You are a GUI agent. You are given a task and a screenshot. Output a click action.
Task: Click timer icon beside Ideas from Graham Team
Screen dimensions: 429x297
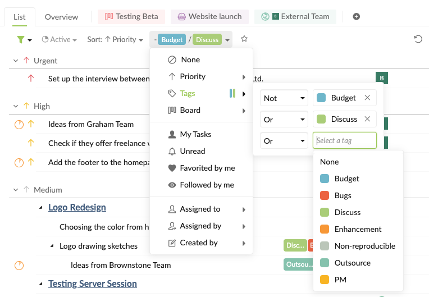[19, 124]
